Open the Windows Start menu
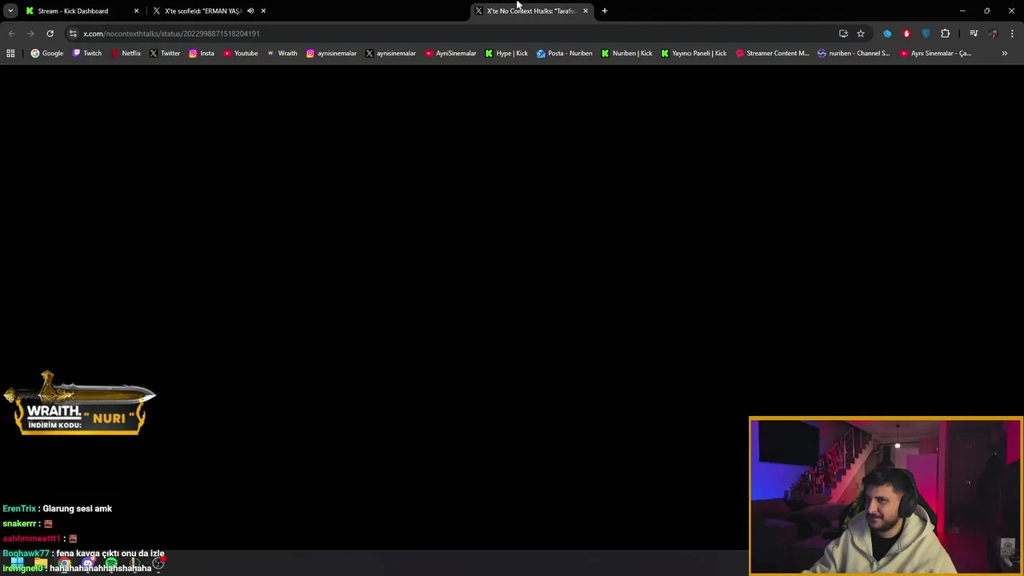Image resolution: width=1024 pixels, height=576 pixels. point(17,564)
